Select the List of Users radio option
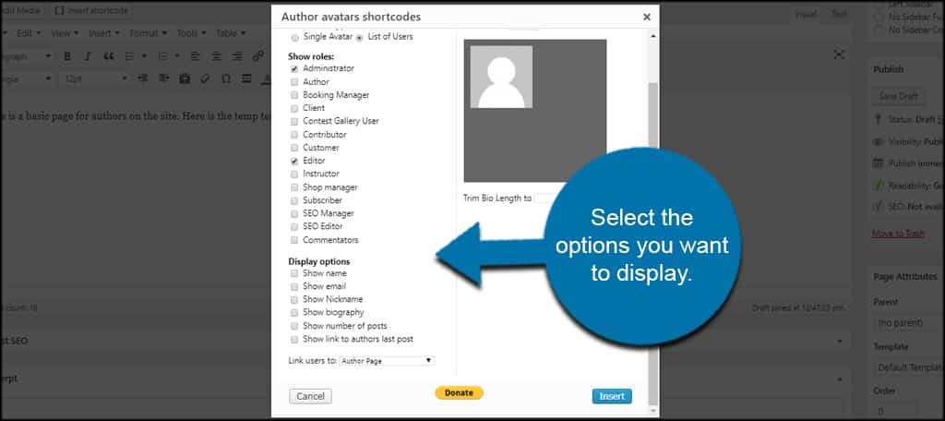The height and width of the screenshot is (421, 945). (360, 38)
